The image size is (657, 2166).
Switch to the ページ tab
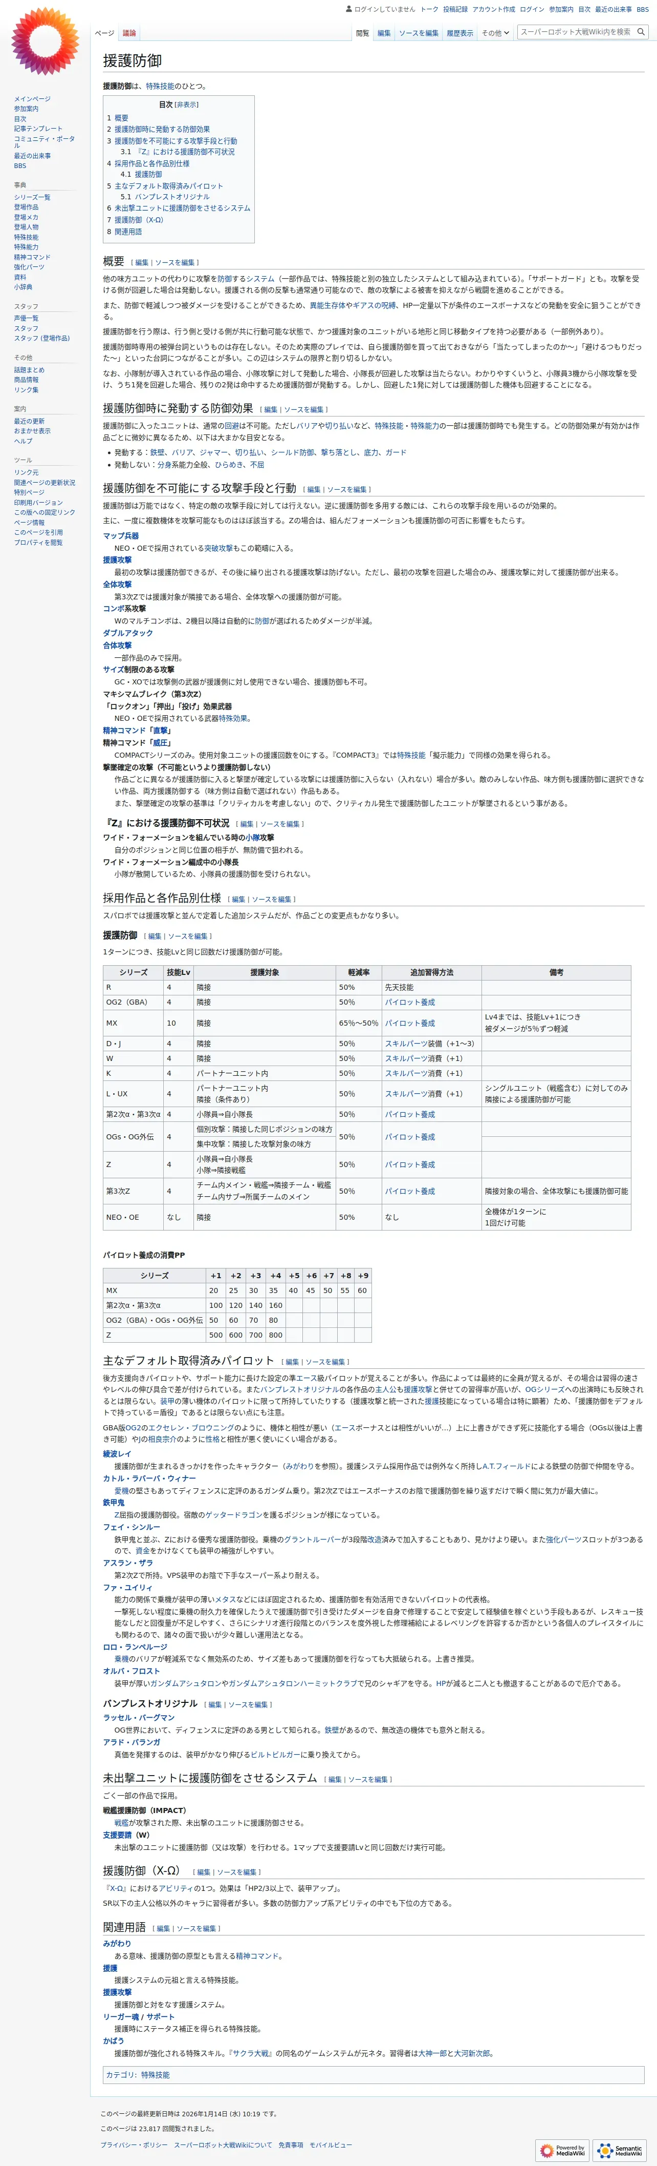[x=104, y=33]
